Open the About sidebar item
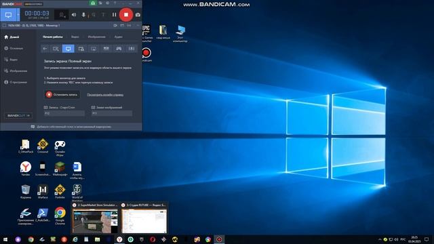 click(16, 82)
